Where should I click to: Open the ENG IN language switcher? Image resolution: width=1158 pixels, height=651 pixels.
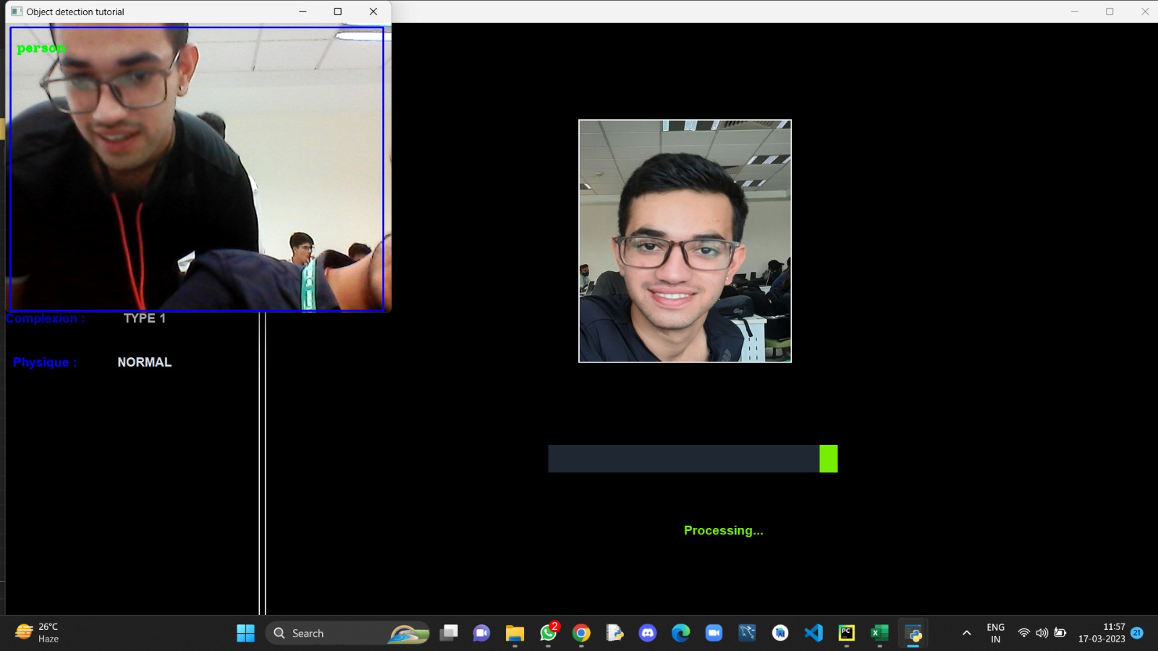click(x=995, y=633)
